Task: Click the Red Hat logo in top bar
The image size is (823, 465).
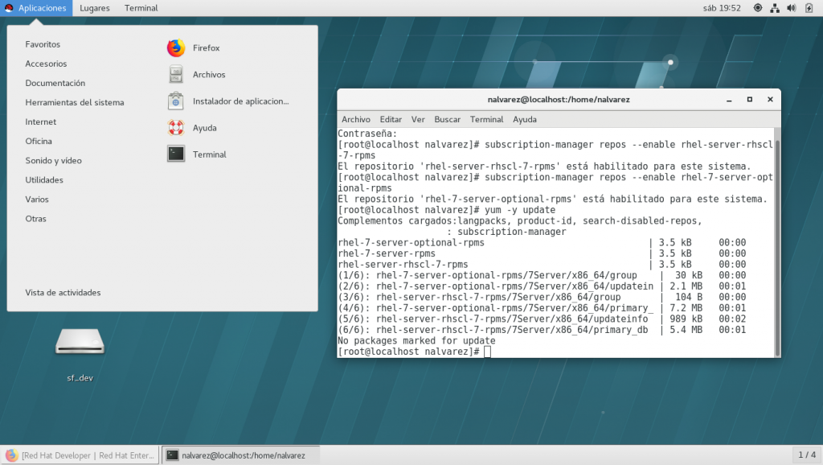Action: point(9,8)
